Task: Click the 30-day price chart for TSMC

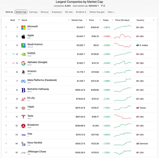Action: [x=123, y=108]
